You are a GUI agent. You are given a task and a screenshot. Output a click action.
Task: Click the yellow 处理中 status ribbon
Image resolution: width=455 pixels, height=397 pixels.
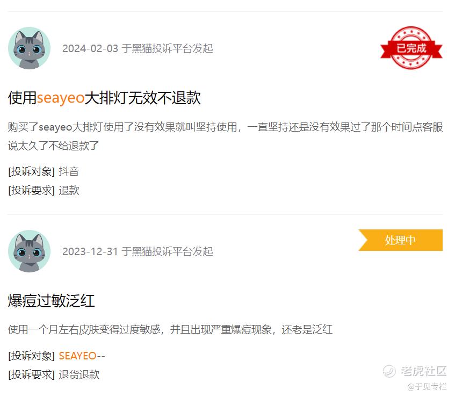click(x=400, y=240)
